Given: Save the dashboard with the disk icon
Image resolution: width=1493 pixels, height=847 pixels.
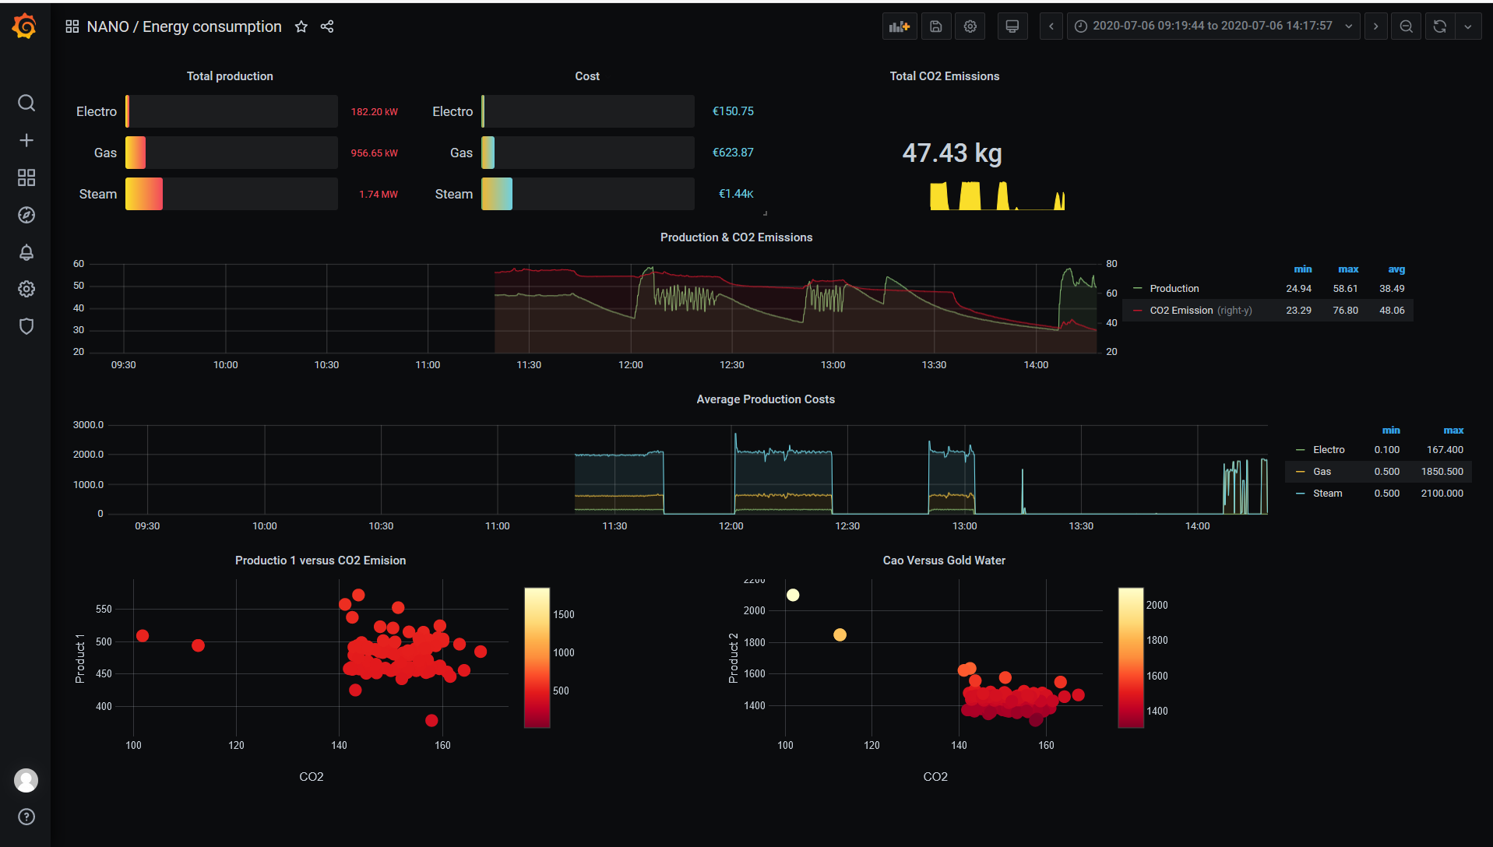Looking at the screenshot, I should point(936,26).
